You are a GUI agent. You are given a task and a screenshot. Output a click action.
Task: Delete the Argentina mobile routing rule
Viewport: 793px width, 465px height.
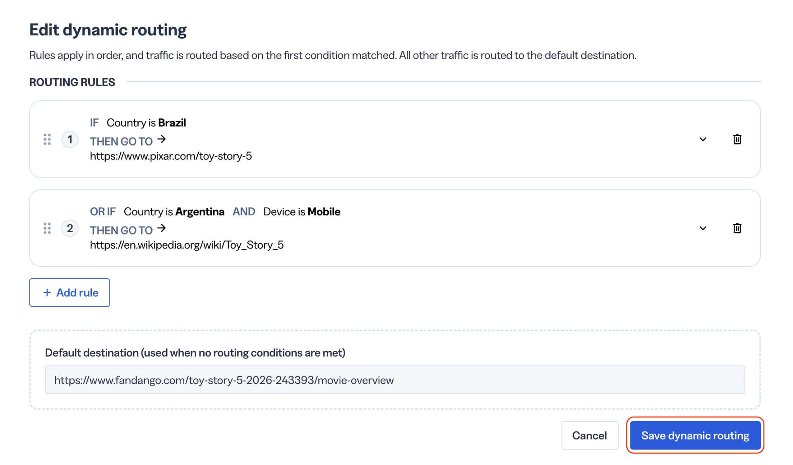coord(737,228)
